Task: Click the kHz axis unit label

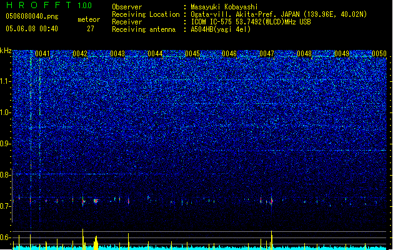Action: pos(6,51)
